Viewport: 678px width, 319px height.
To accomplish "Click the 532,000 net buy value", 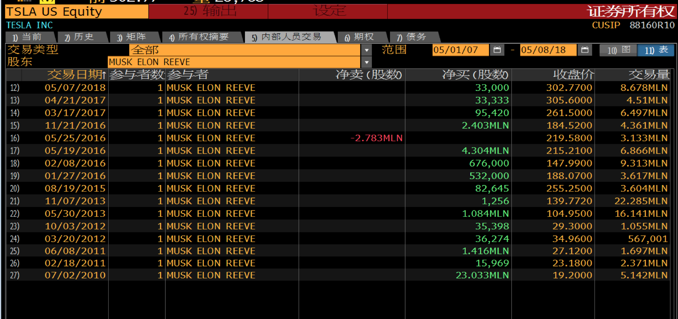I will click(489, 176).
